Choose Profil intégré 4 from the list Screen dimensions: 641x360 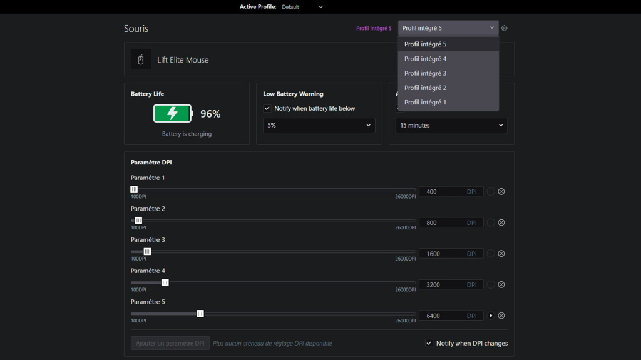point(448,59)
